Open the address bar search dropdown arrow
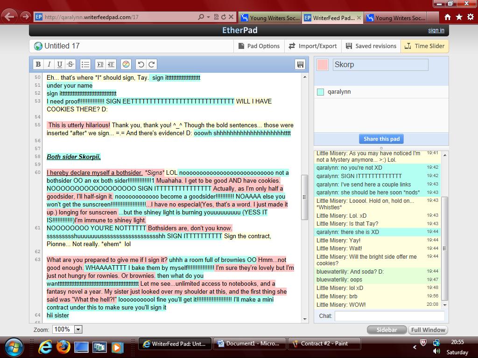The height and width of the screenshot is (358, 478). click(209, 17)
